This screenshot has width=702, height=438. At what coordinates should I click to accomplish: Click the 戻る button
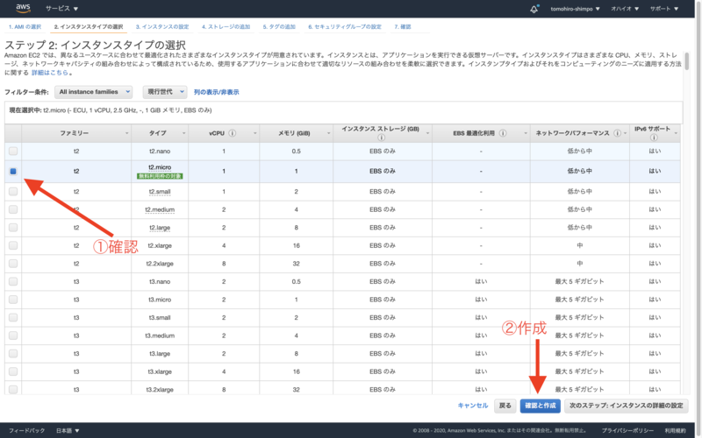tap(505, 406)
